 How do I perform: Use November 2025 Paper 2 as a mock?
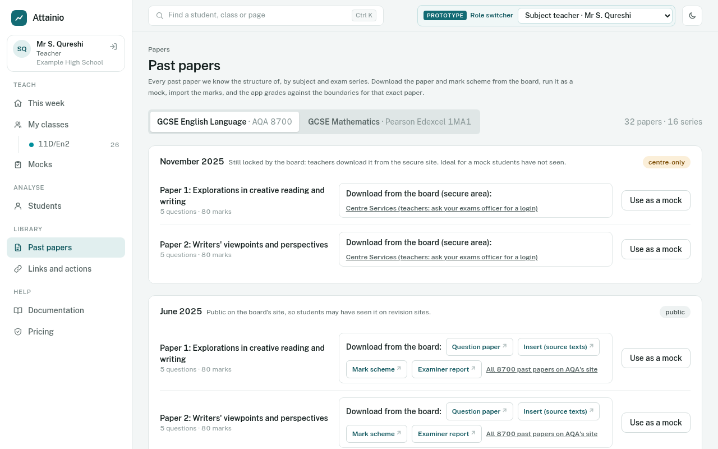[656, 249]
